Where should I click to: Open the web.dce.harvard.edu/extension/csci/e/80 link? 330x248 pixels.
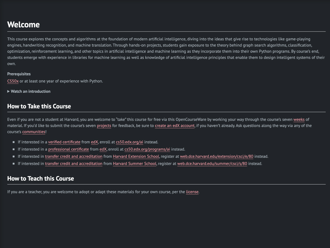click(x=217, y=157)
